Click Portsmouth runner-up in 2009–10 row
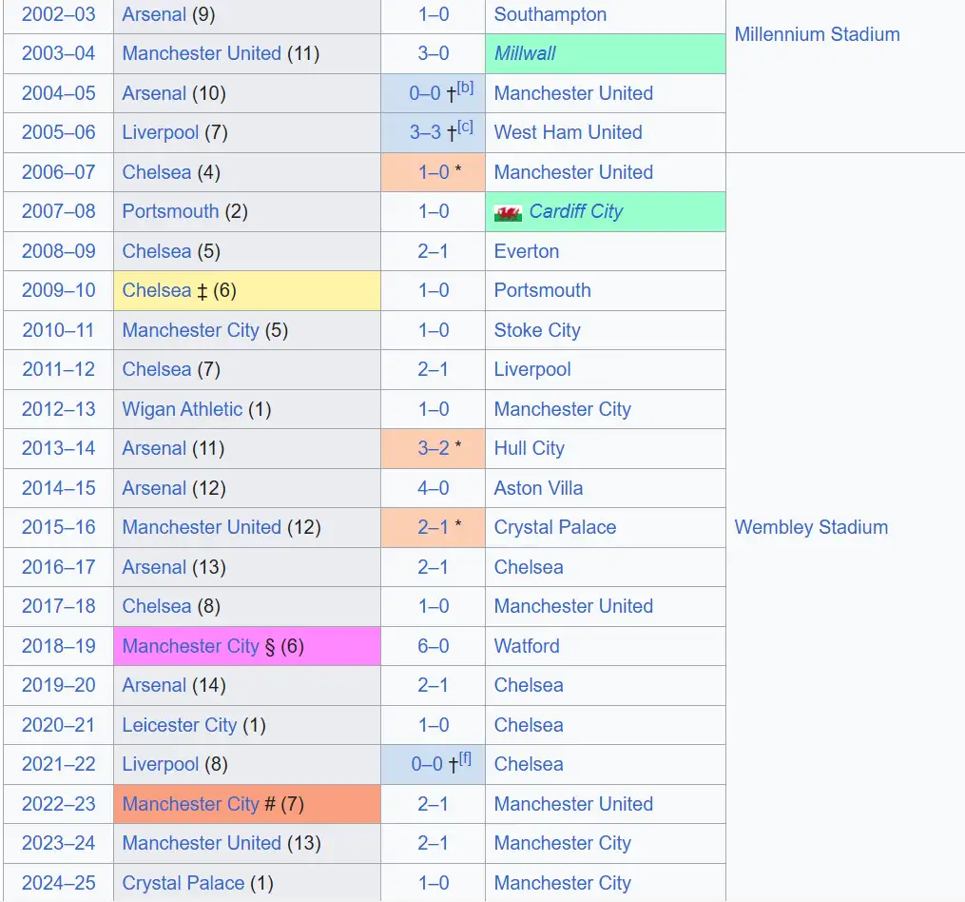Viewport: 965px width, 902px height. [542, 290]
